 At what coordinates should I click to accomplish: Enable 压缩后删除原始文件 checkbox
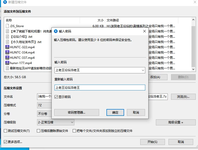coord(38,131)
